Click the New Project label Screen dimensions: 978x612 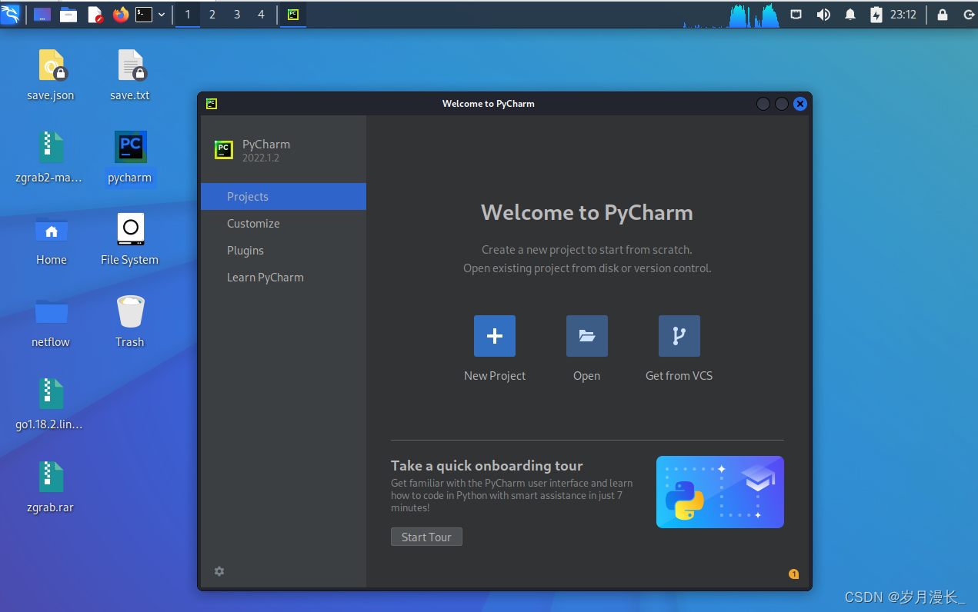coord(495,376)
